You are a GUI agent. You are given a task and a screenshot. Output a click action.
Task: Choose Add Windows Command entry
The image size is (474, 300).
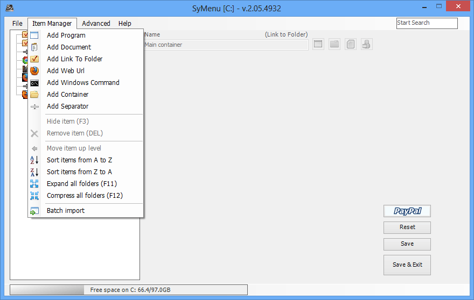83,83
